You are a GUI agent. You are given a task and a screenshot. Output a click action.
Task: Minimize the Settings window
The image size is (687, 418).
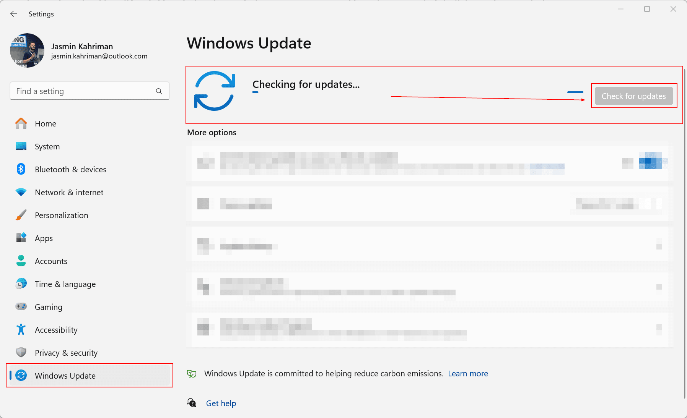[620, 9]
